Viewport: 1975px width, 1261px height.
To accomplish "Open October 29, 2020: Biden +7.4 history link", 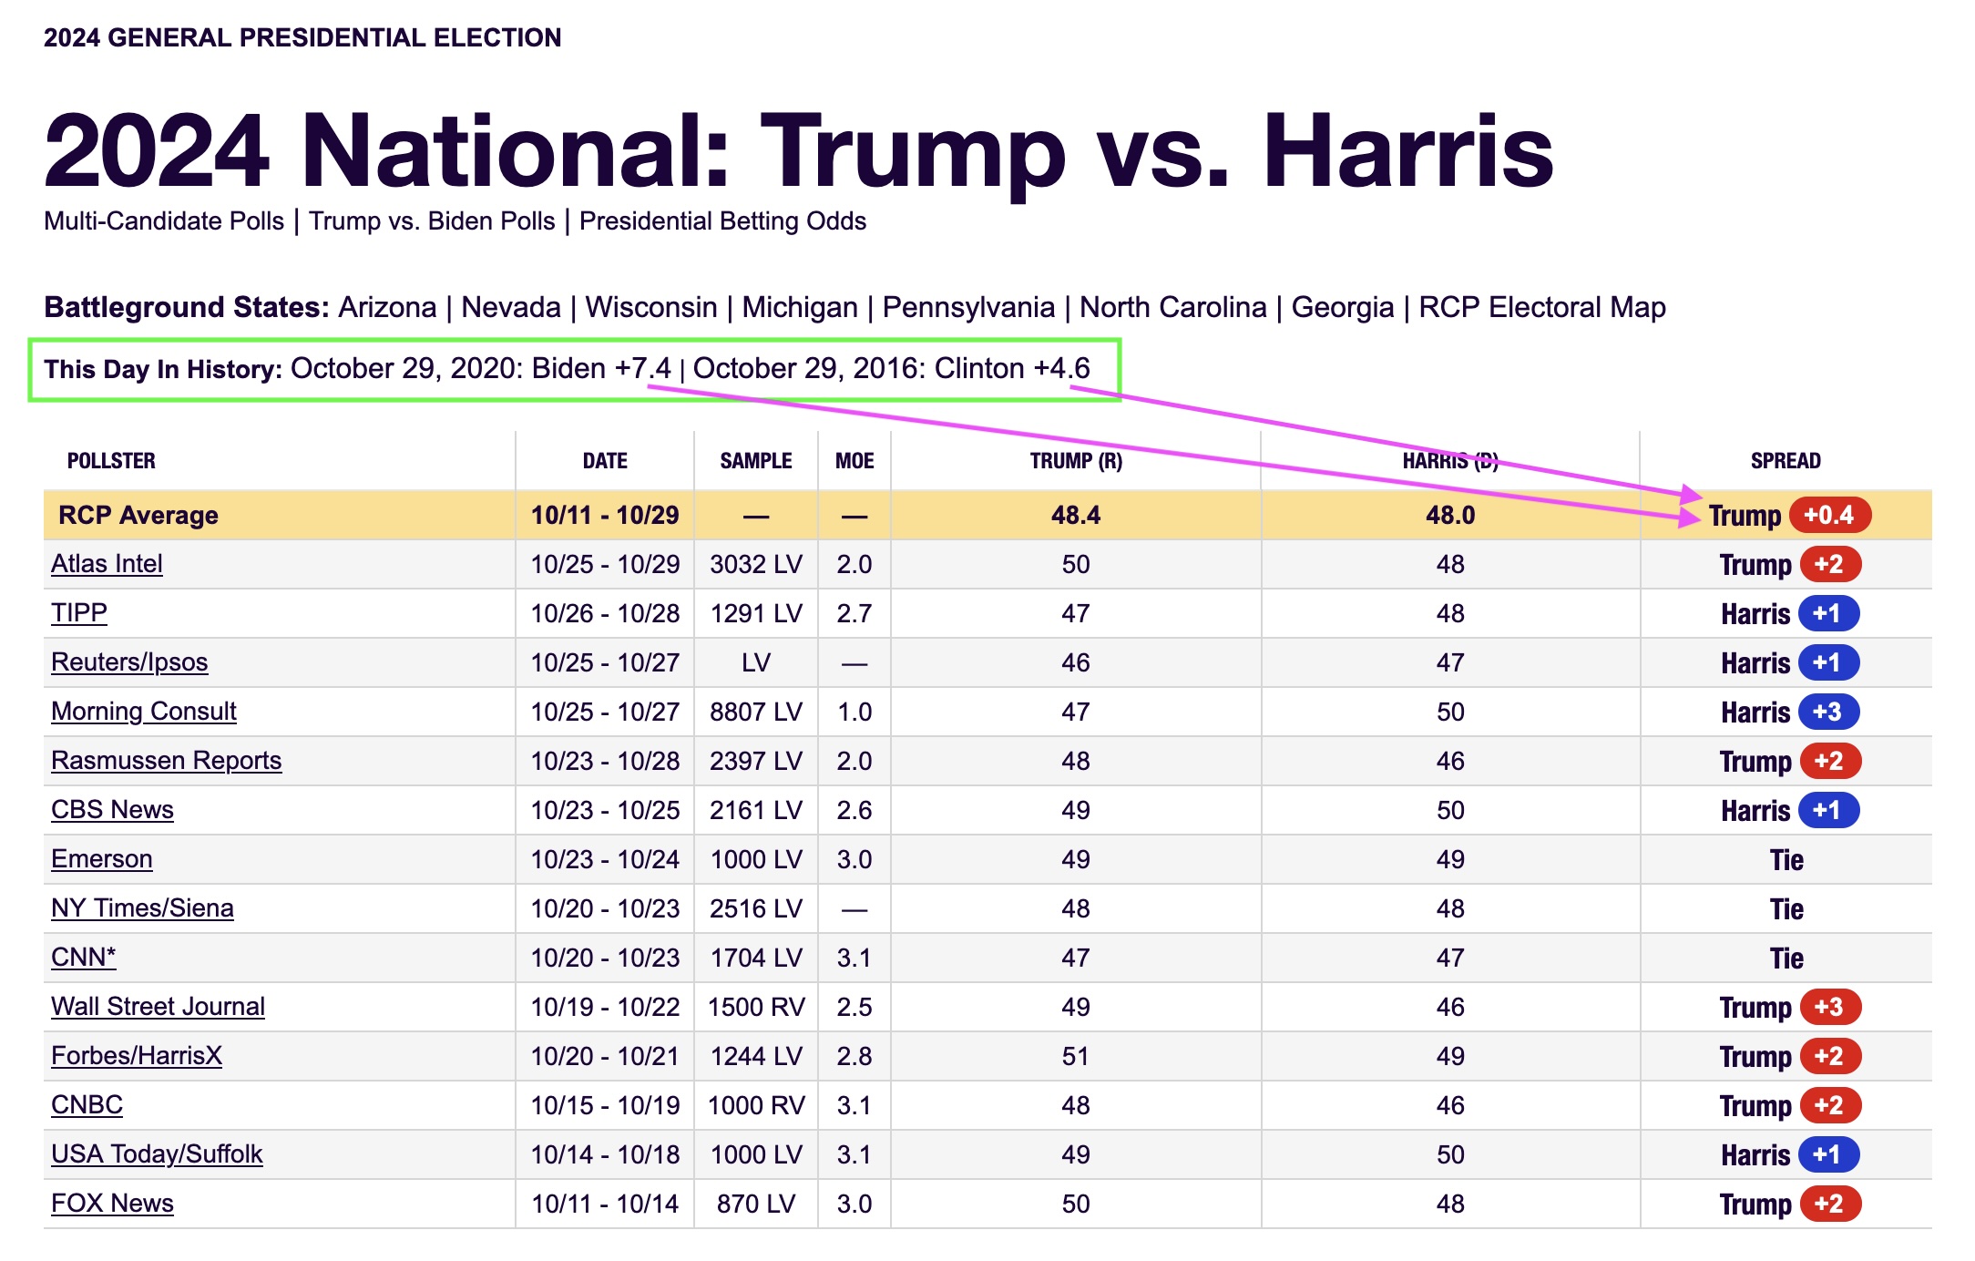I will coord(481,368).
